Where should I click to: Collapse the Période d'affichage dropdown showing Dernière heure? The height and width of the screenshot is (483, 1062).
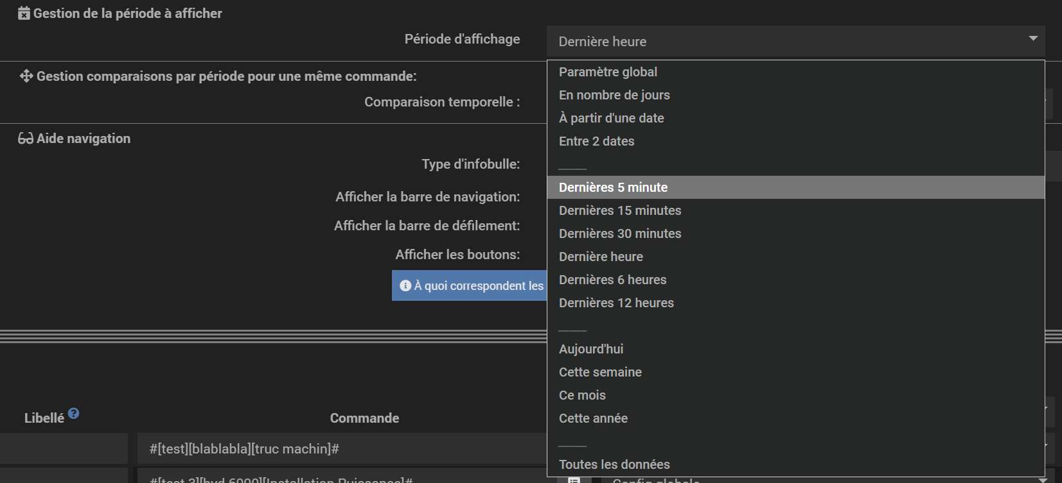point(795,42)
